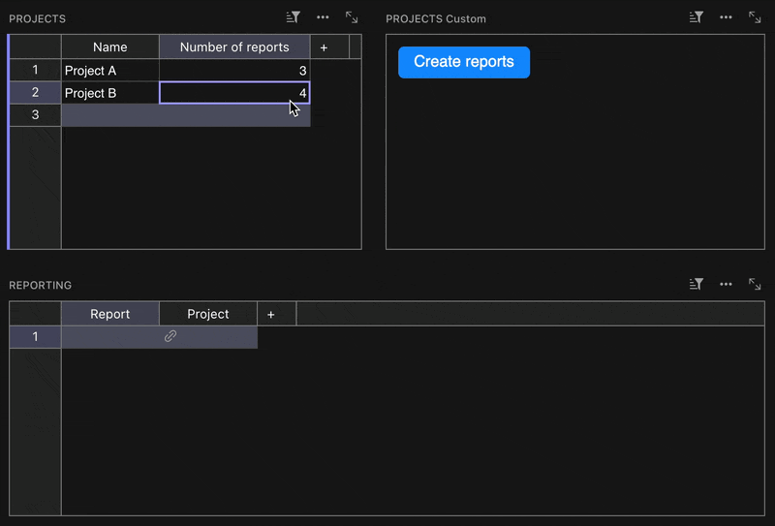Expand the REPORTING panel to full view

tap(755, 284)
